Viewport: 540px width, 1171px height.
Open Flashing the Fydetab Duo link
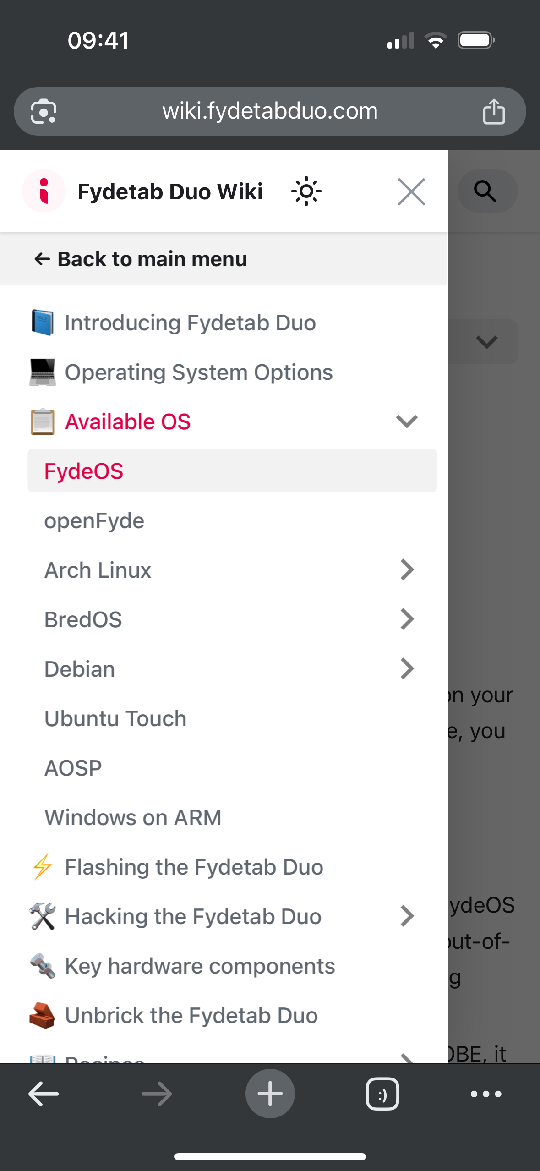point(194,867)
